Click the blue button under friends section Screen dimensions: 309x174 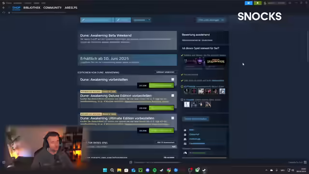[196, 119]
